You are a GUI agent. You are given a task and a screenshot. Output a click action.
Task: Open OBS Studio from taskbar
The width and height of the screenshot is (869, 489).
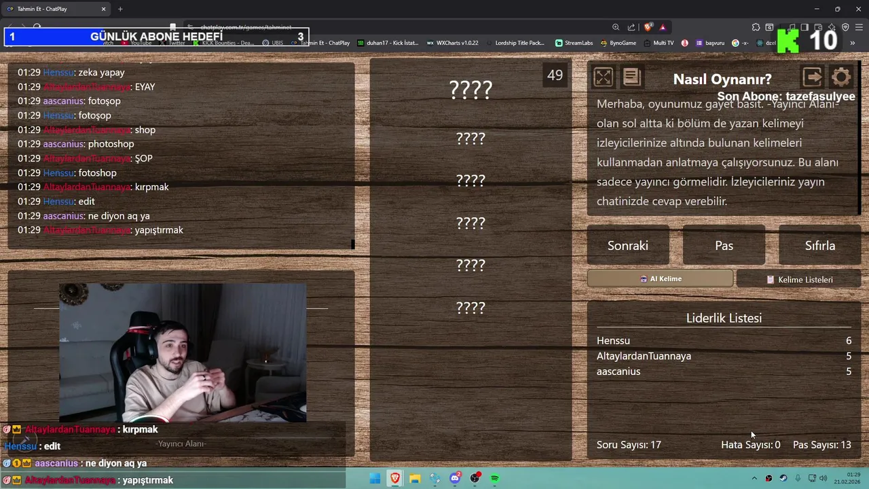pos(475,479)
